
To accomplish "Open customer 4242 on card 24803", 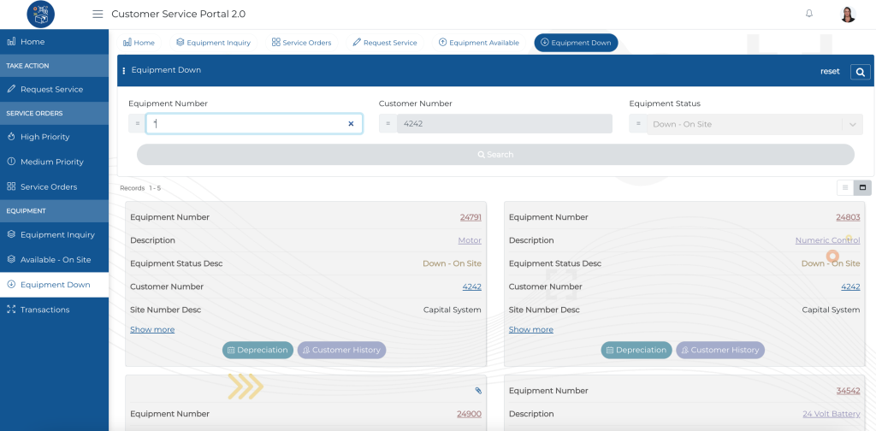I will pyautogui.click(x=851, y=287).
